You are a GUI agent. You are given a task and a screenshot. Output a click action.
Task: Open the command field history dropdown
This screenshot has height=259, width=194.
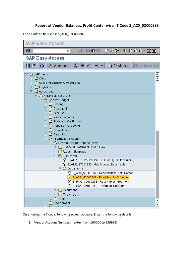point(68,51)
